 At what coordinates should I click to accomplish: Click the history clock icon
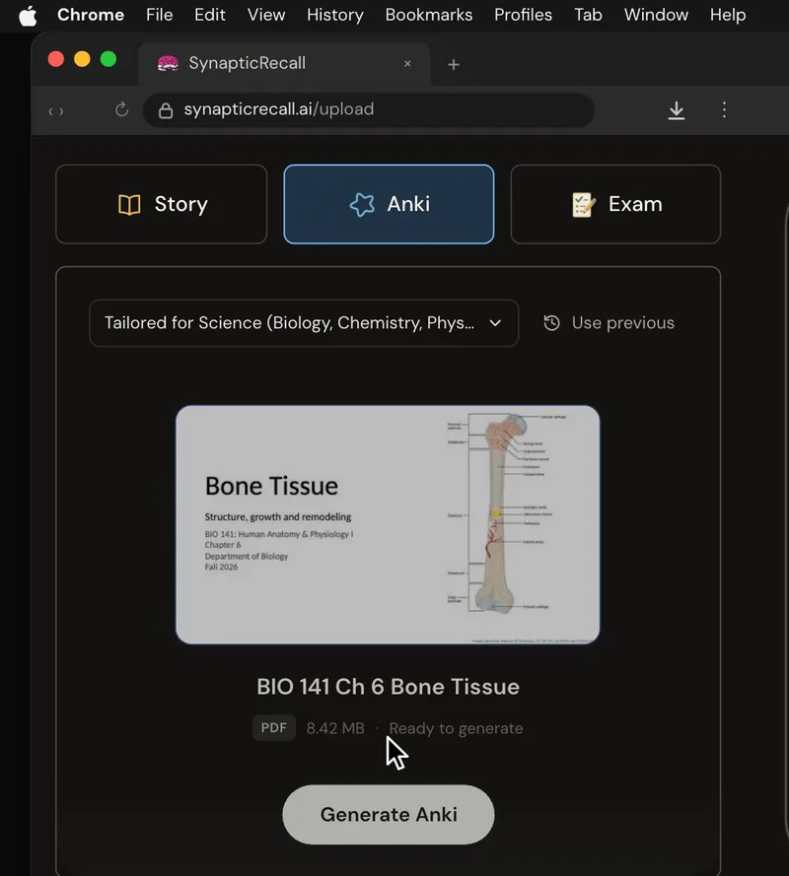[552, 323]
